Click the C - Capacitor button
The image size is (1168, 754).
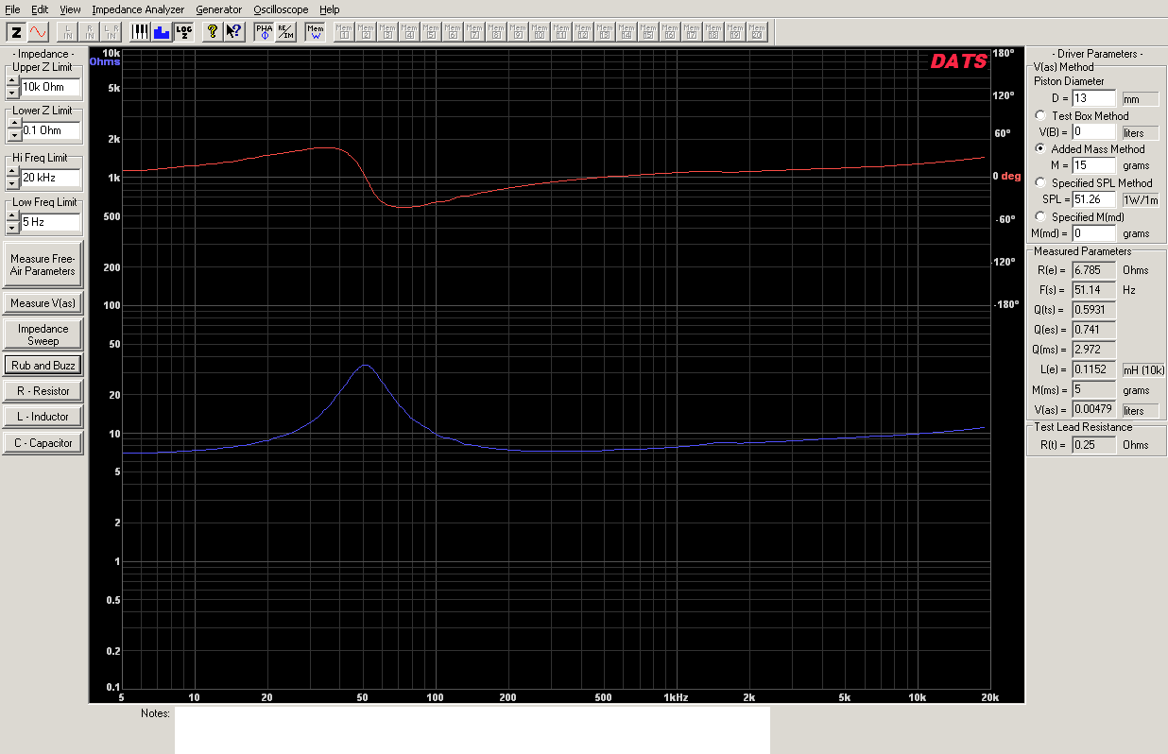click(43, 443)
